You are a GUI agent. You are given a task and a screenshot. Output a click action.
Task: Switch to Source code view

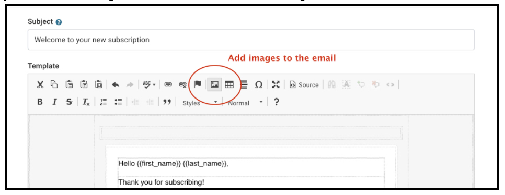(x=304, y=85)
